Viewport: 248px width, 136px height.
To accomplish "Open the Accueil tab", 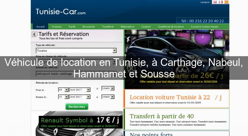I will [x=40, y=27].
